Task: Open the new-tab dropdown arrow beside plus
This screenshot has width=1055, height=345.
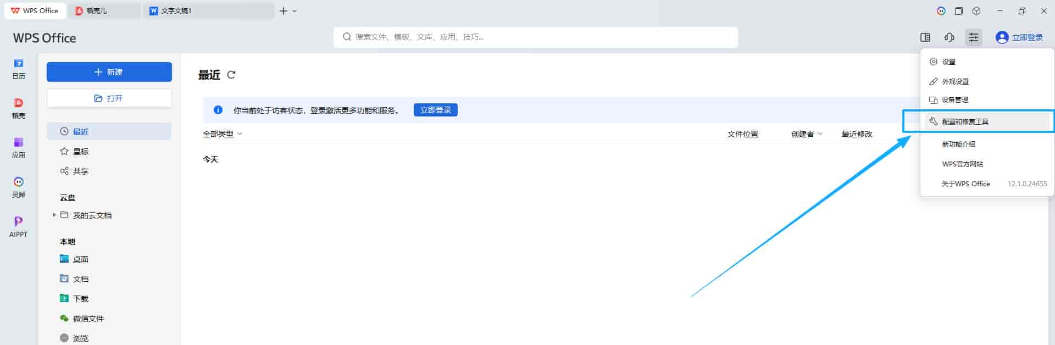Action: [x=295, y=11]
